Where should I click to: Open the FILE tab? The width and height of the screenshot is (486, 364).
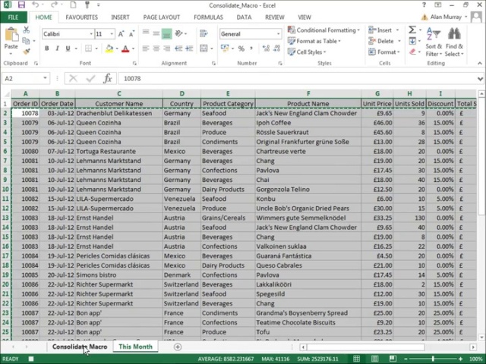(x=14, y=17)
